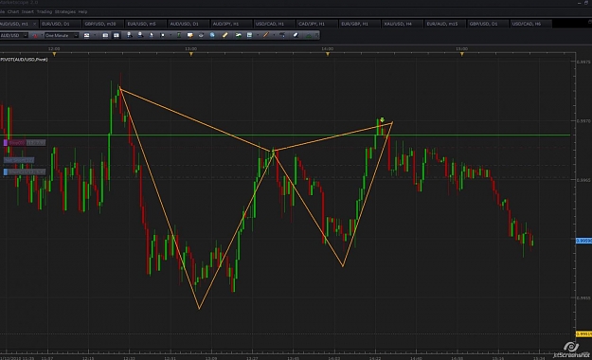Viewport: 592px width, 360px height.
Task: Click the yellow ruler measure icon
Action: [x=224, y=35]
